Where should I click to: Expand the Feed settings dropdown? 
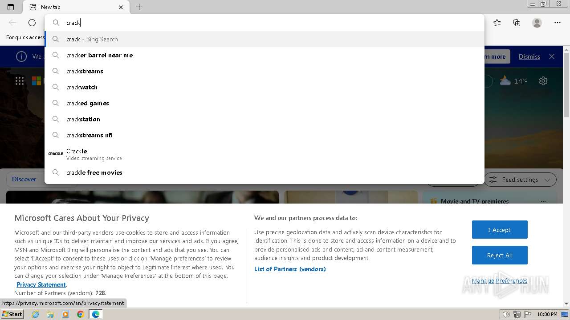click(520, 180)
